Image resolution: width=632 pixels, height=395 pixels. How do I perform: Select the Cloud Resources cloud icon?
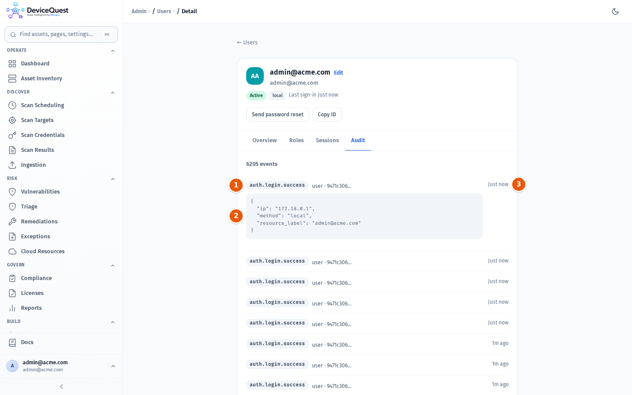(12, 251)
